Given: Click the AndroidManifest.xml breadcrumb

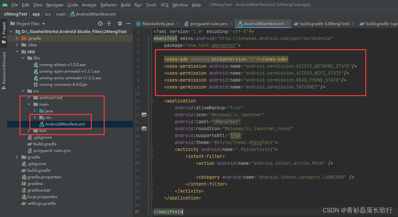Looking at the screenshot, I should tap(96, 15).
